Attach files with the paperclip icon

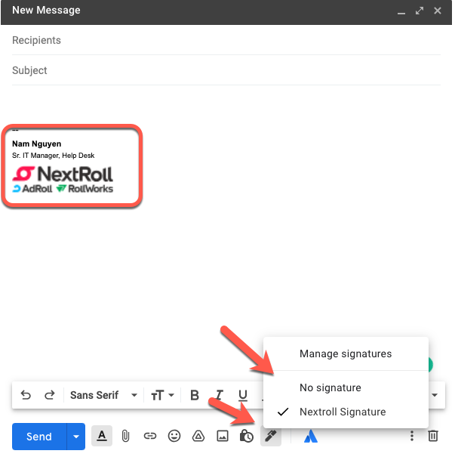point(125,436)
